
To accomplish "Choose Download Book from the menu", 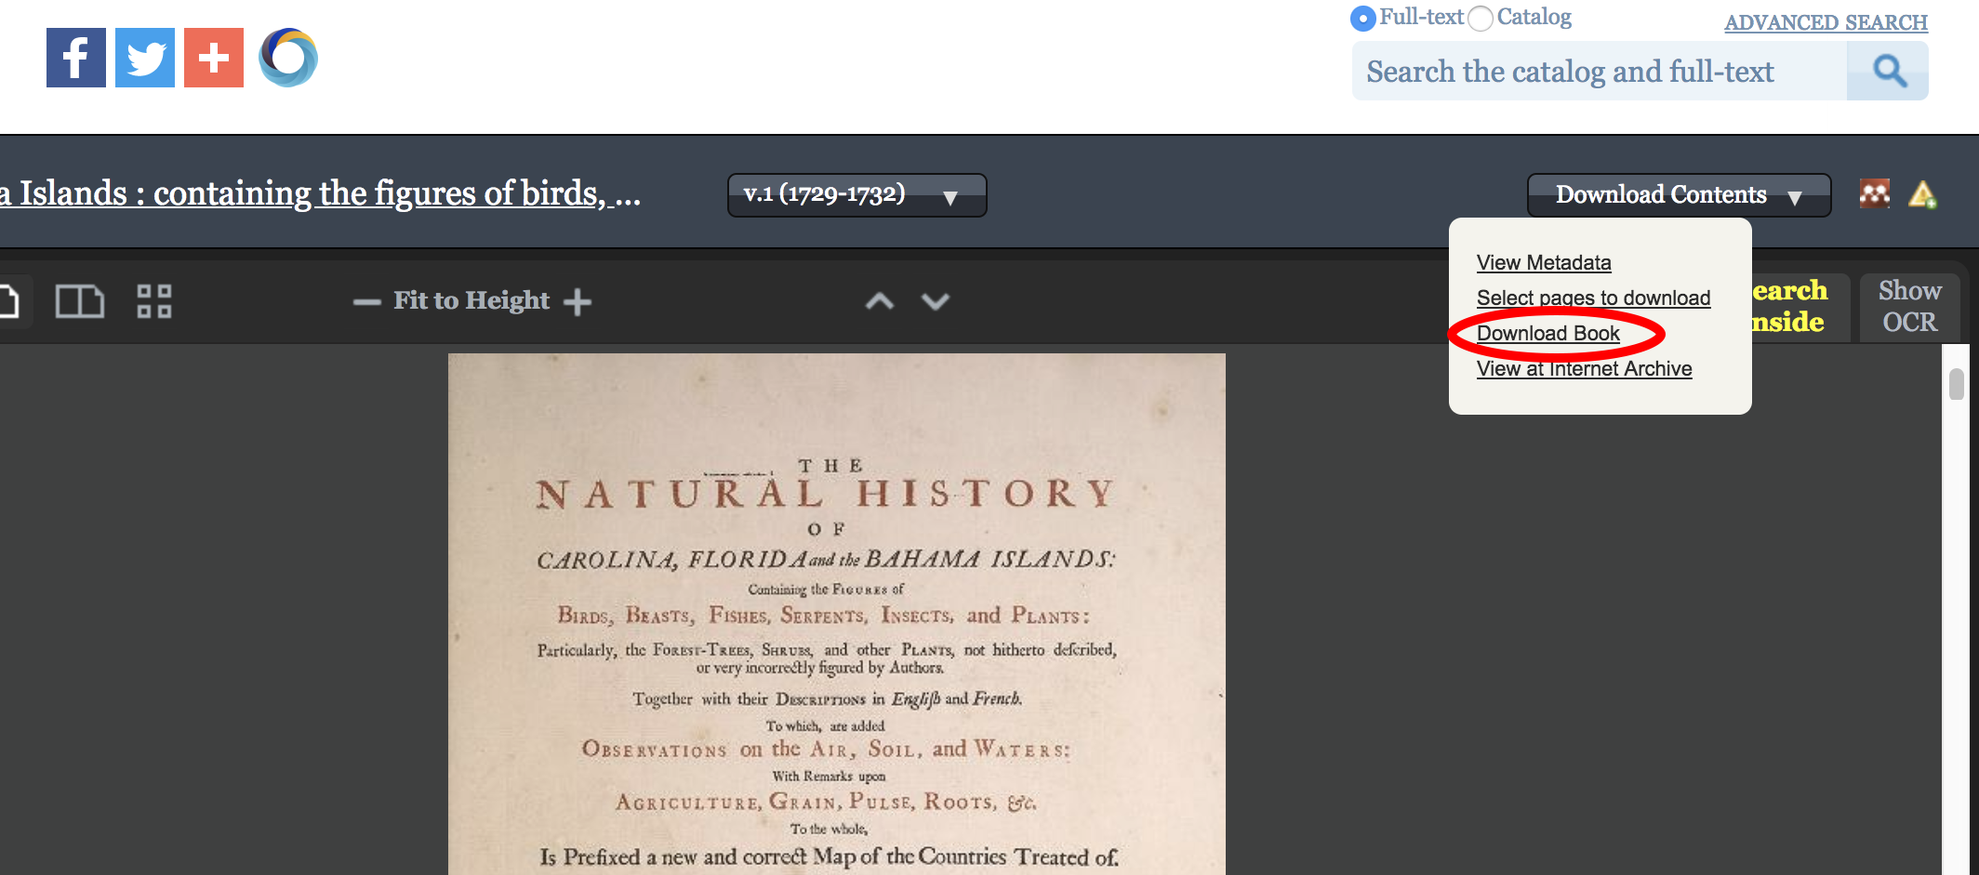I will (x=1547, y=333).
